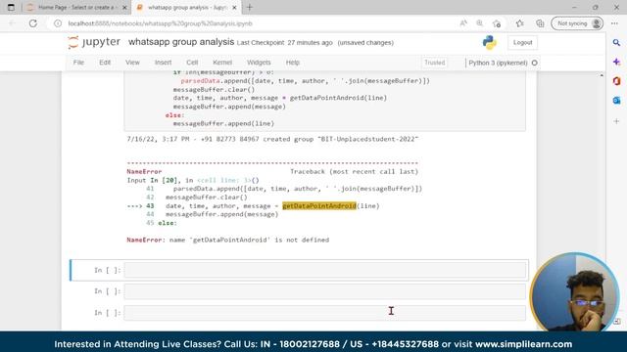
Task: Click the Jupyter logo
Action: [94, 42]
